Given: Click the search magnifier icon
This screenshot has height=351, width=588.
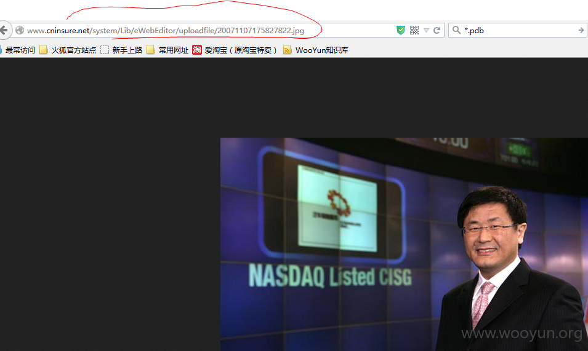Looking at the screenshot, I should 456,30.
